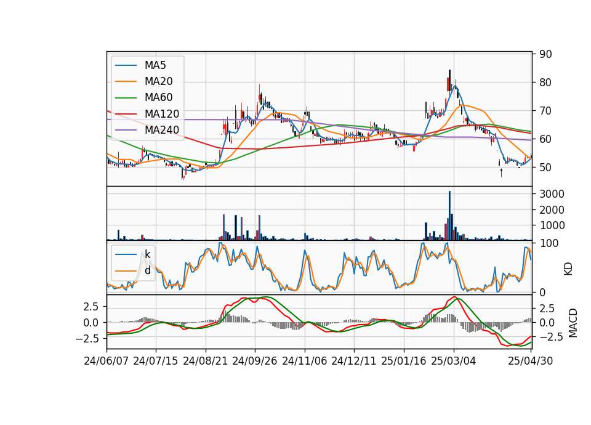Select the 80 price axis tick

click(x=545, y=83)
